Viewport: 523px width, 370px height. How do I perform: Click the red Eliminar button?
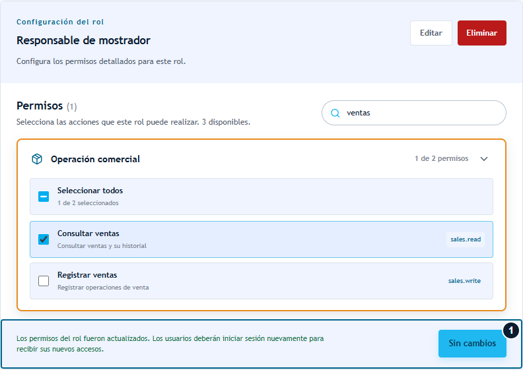[481, 33]
